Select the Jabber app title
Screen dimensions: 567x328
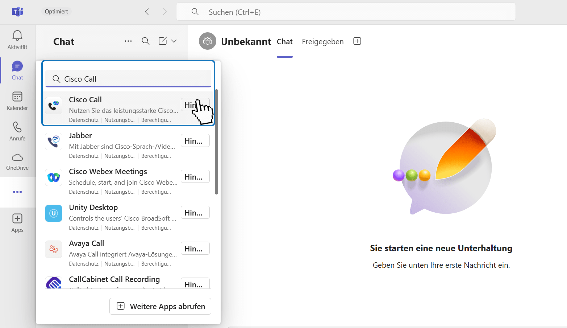click(x=80, y=136)
